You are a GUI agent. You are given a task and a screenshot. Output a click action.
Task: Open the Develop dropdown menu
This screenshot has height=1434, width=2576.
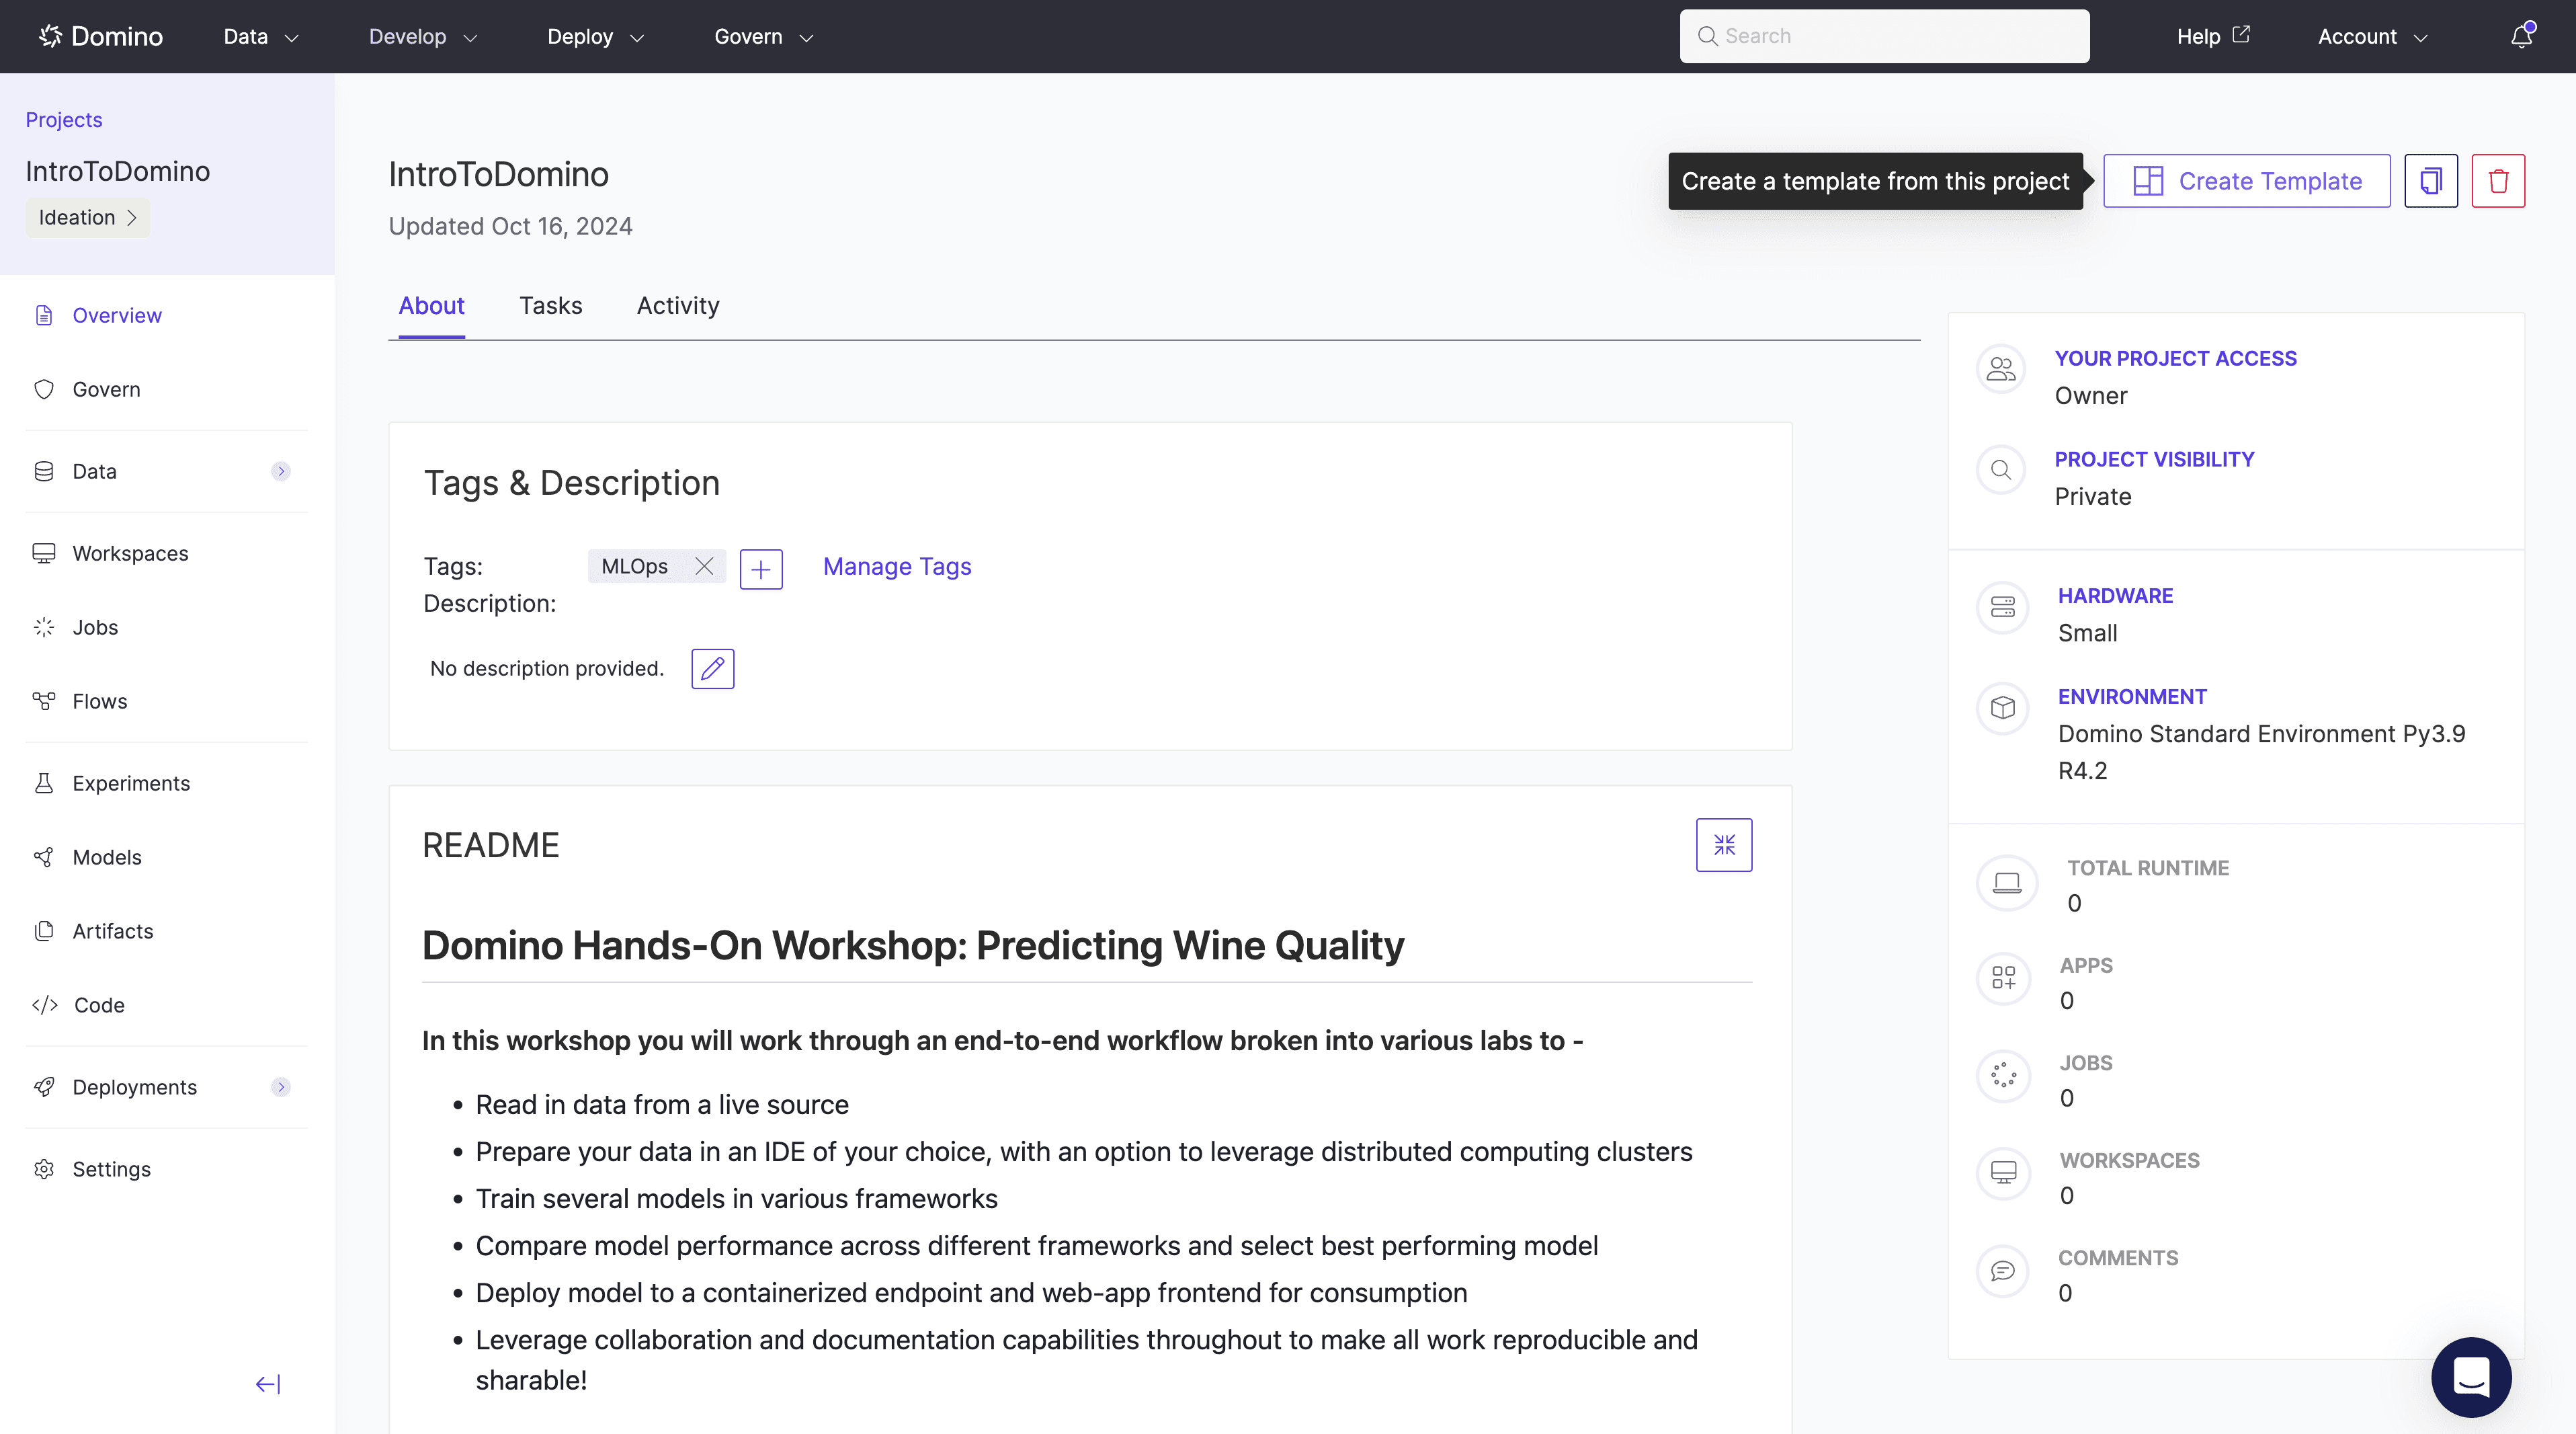[x=423, y=37]
